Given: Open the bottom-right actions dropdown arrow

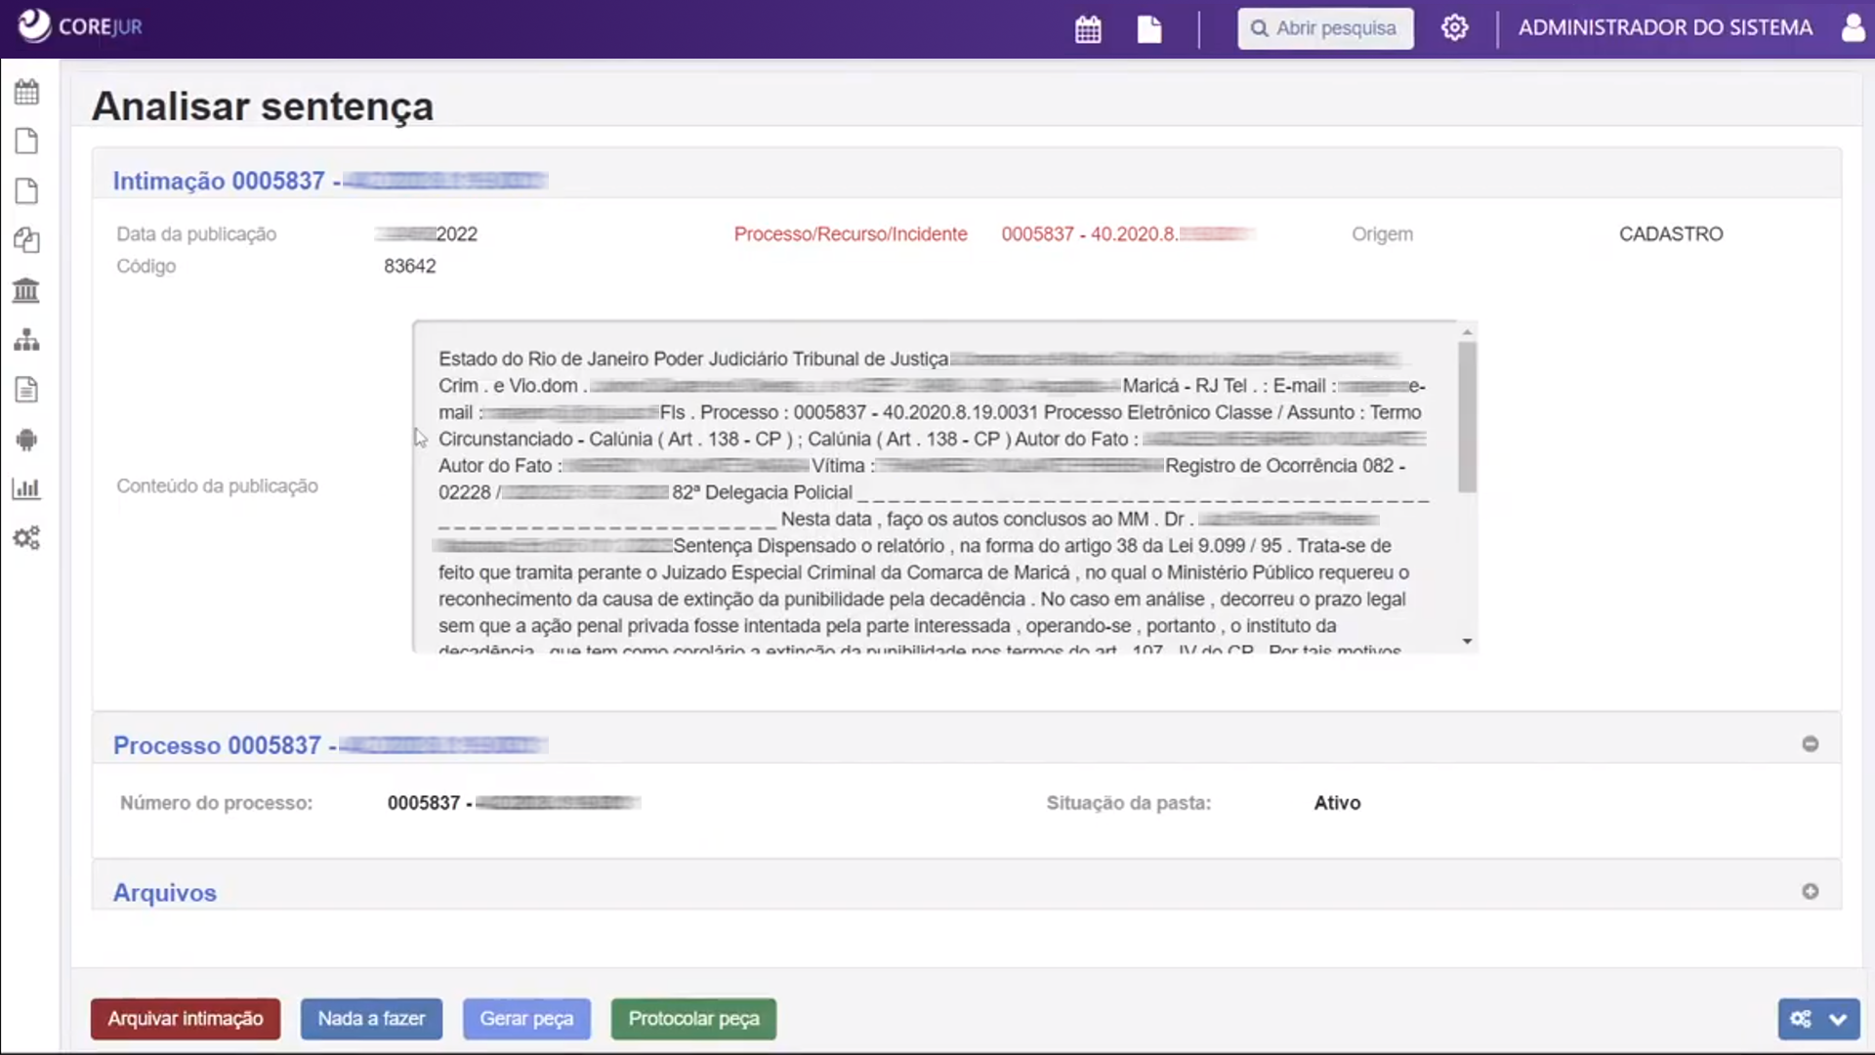Looking at the screenshot, I should click(x=1838, y=1019).
